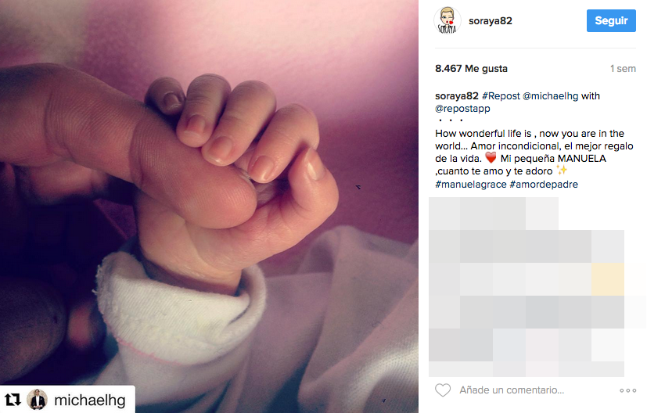The height and width of the screenshot is (413, 647).
Task: Click the Seguir follow button
Action: pos(611,20)
